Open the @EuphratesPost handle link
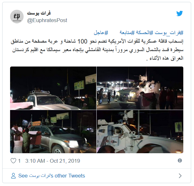 [x=47, y=20]
